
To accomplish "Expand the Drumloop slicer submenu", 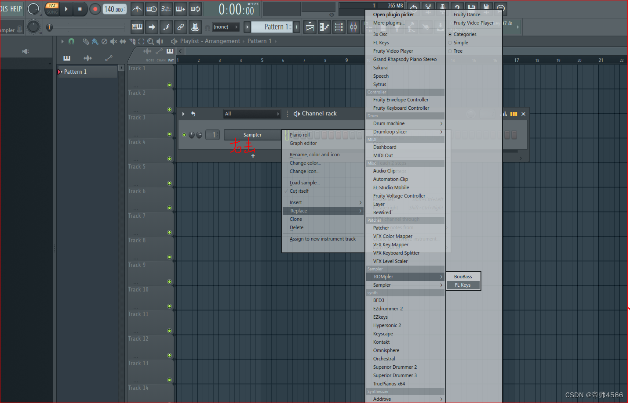I will [x=405, y=132].
